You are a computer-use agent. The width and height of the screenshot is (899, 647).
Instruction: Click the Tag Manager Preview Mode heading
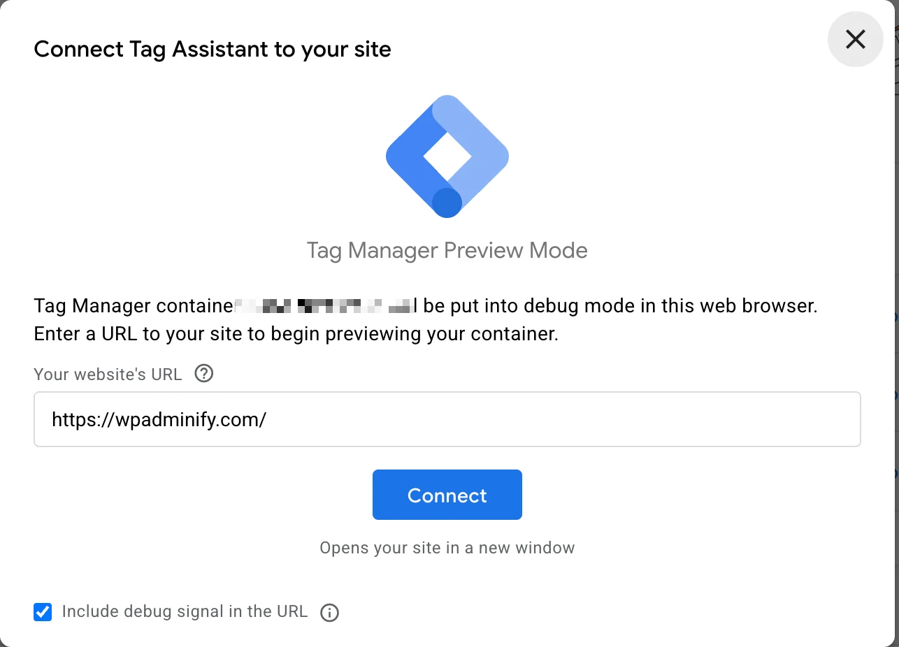click(447, 249)
